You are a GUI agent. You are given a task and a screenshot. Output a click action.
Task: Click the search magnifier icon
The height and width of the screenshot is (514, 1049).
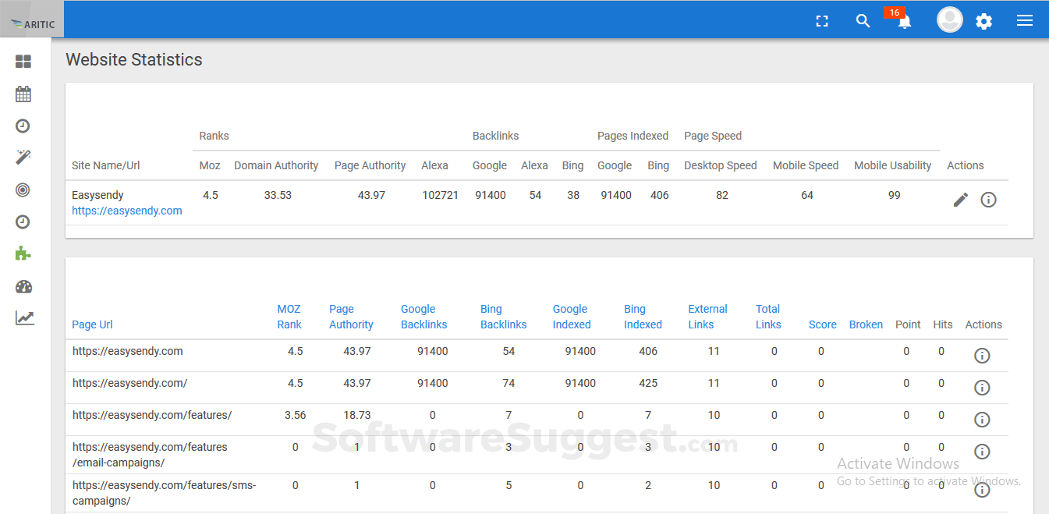pyautogui.click(x=863, y=21)
